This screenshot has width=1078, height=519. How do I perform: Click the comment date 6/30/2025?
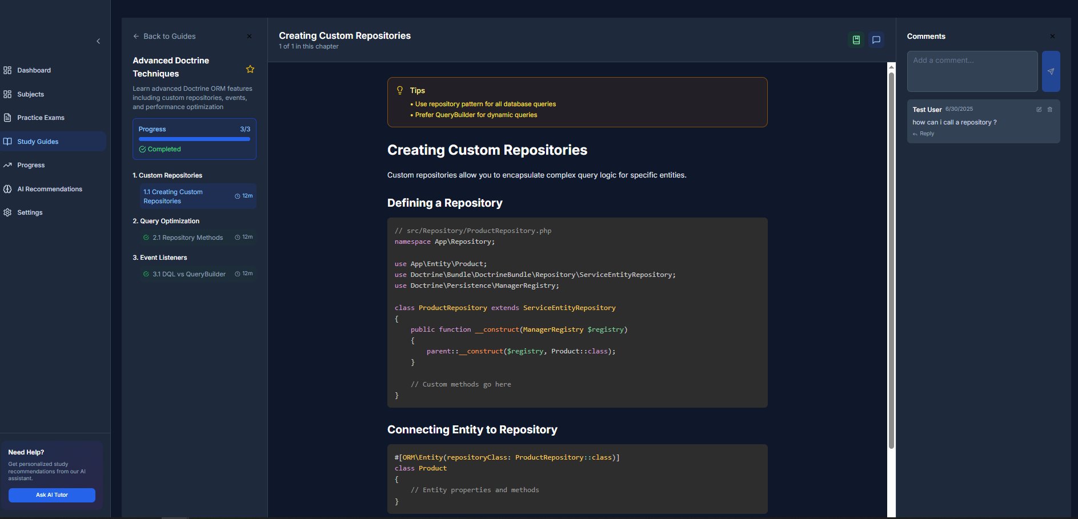pyautogui.click(x=959, y=109)
